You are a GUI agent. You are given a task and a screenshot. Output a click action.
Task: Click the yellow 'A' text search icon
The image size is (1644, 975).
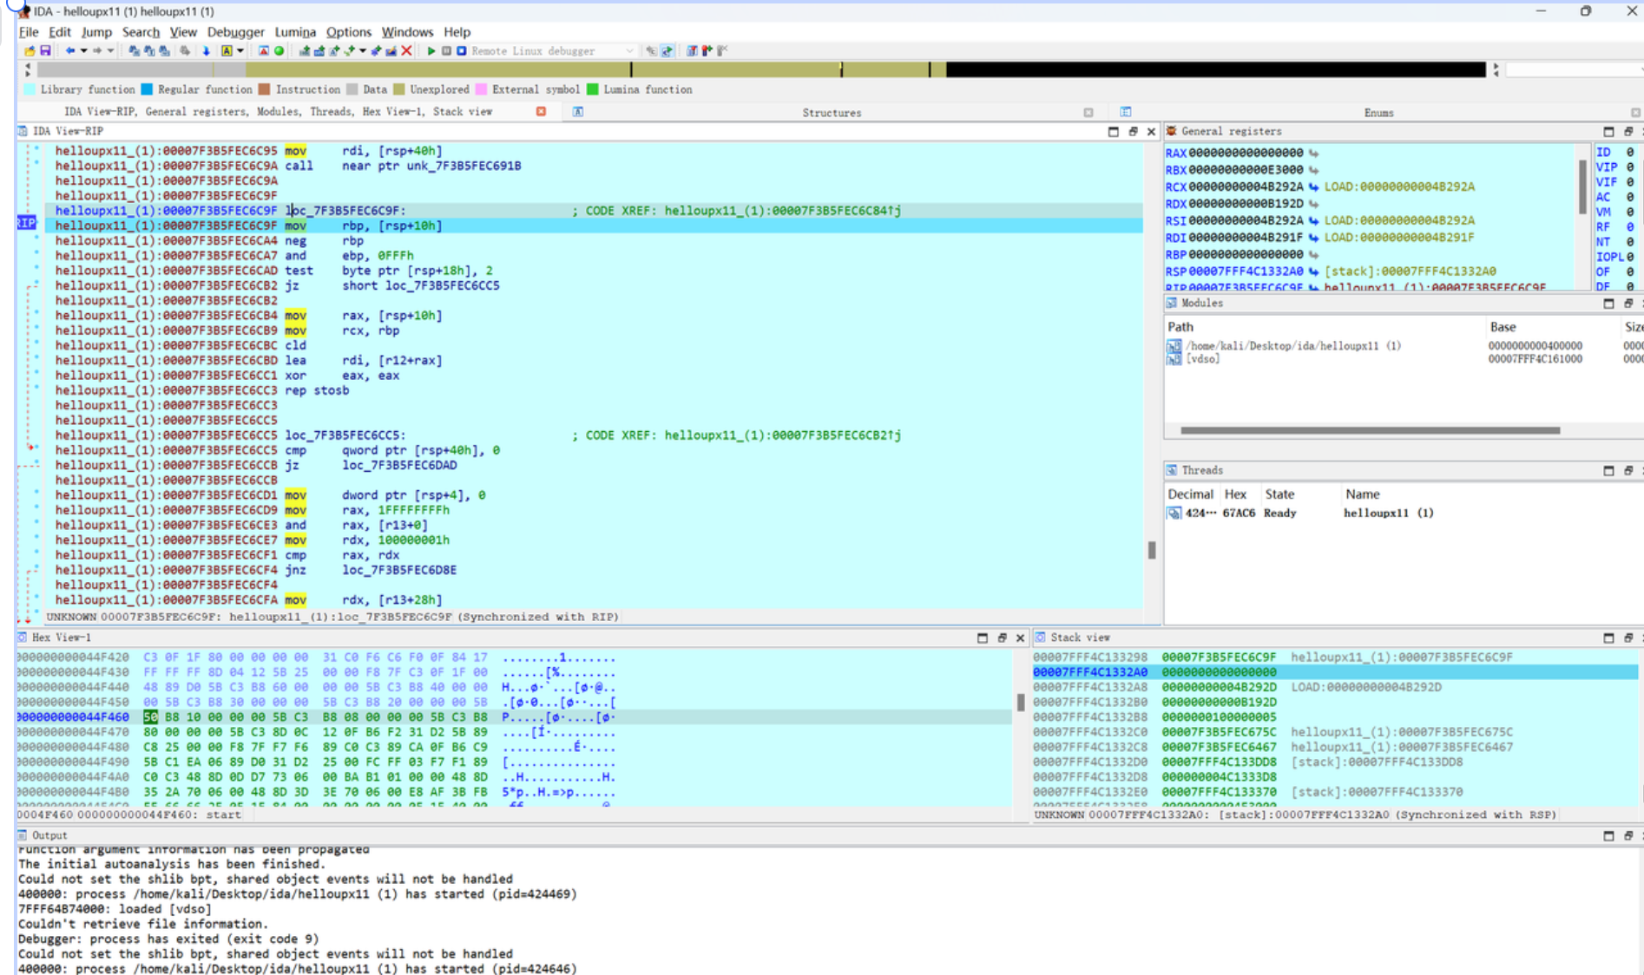tap(227, 51)
